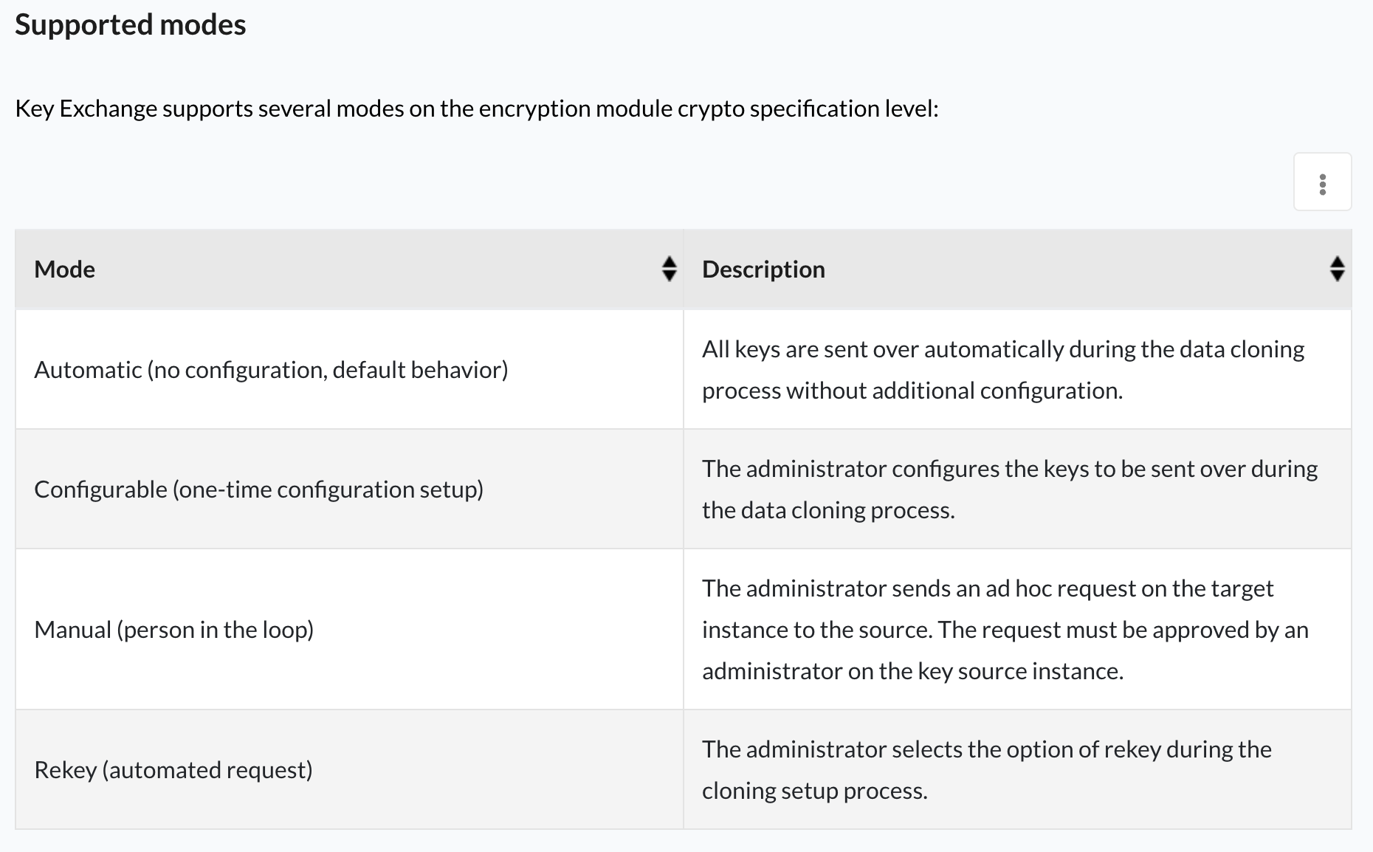Image resolution: width=1373 pixels, height=852 pixels.
Task: Toggle descending sort on Description column
Action: click(x=1338, y=275)
